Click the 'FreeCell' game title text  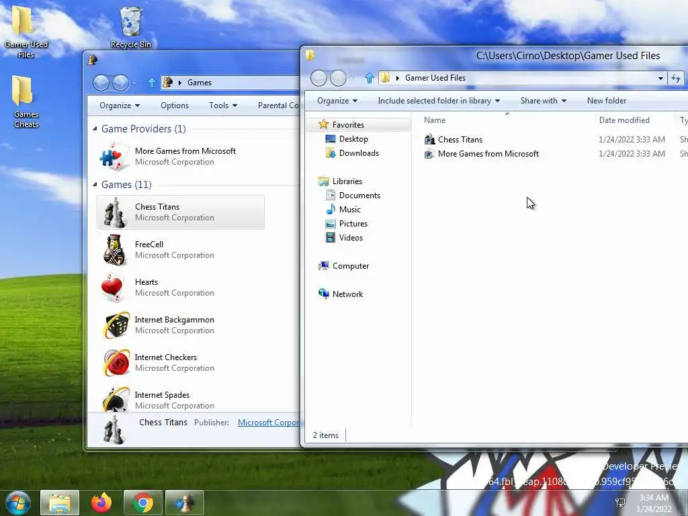pos(148,244)
